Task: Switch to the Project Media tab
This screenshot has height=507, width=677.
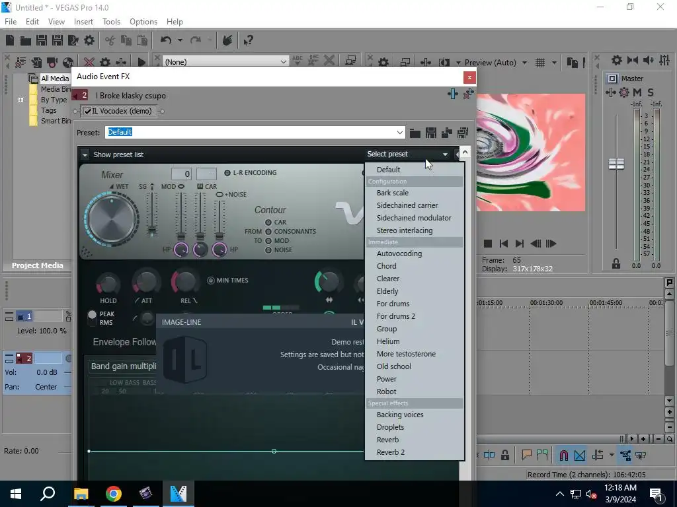Action: tap(37, 265)
